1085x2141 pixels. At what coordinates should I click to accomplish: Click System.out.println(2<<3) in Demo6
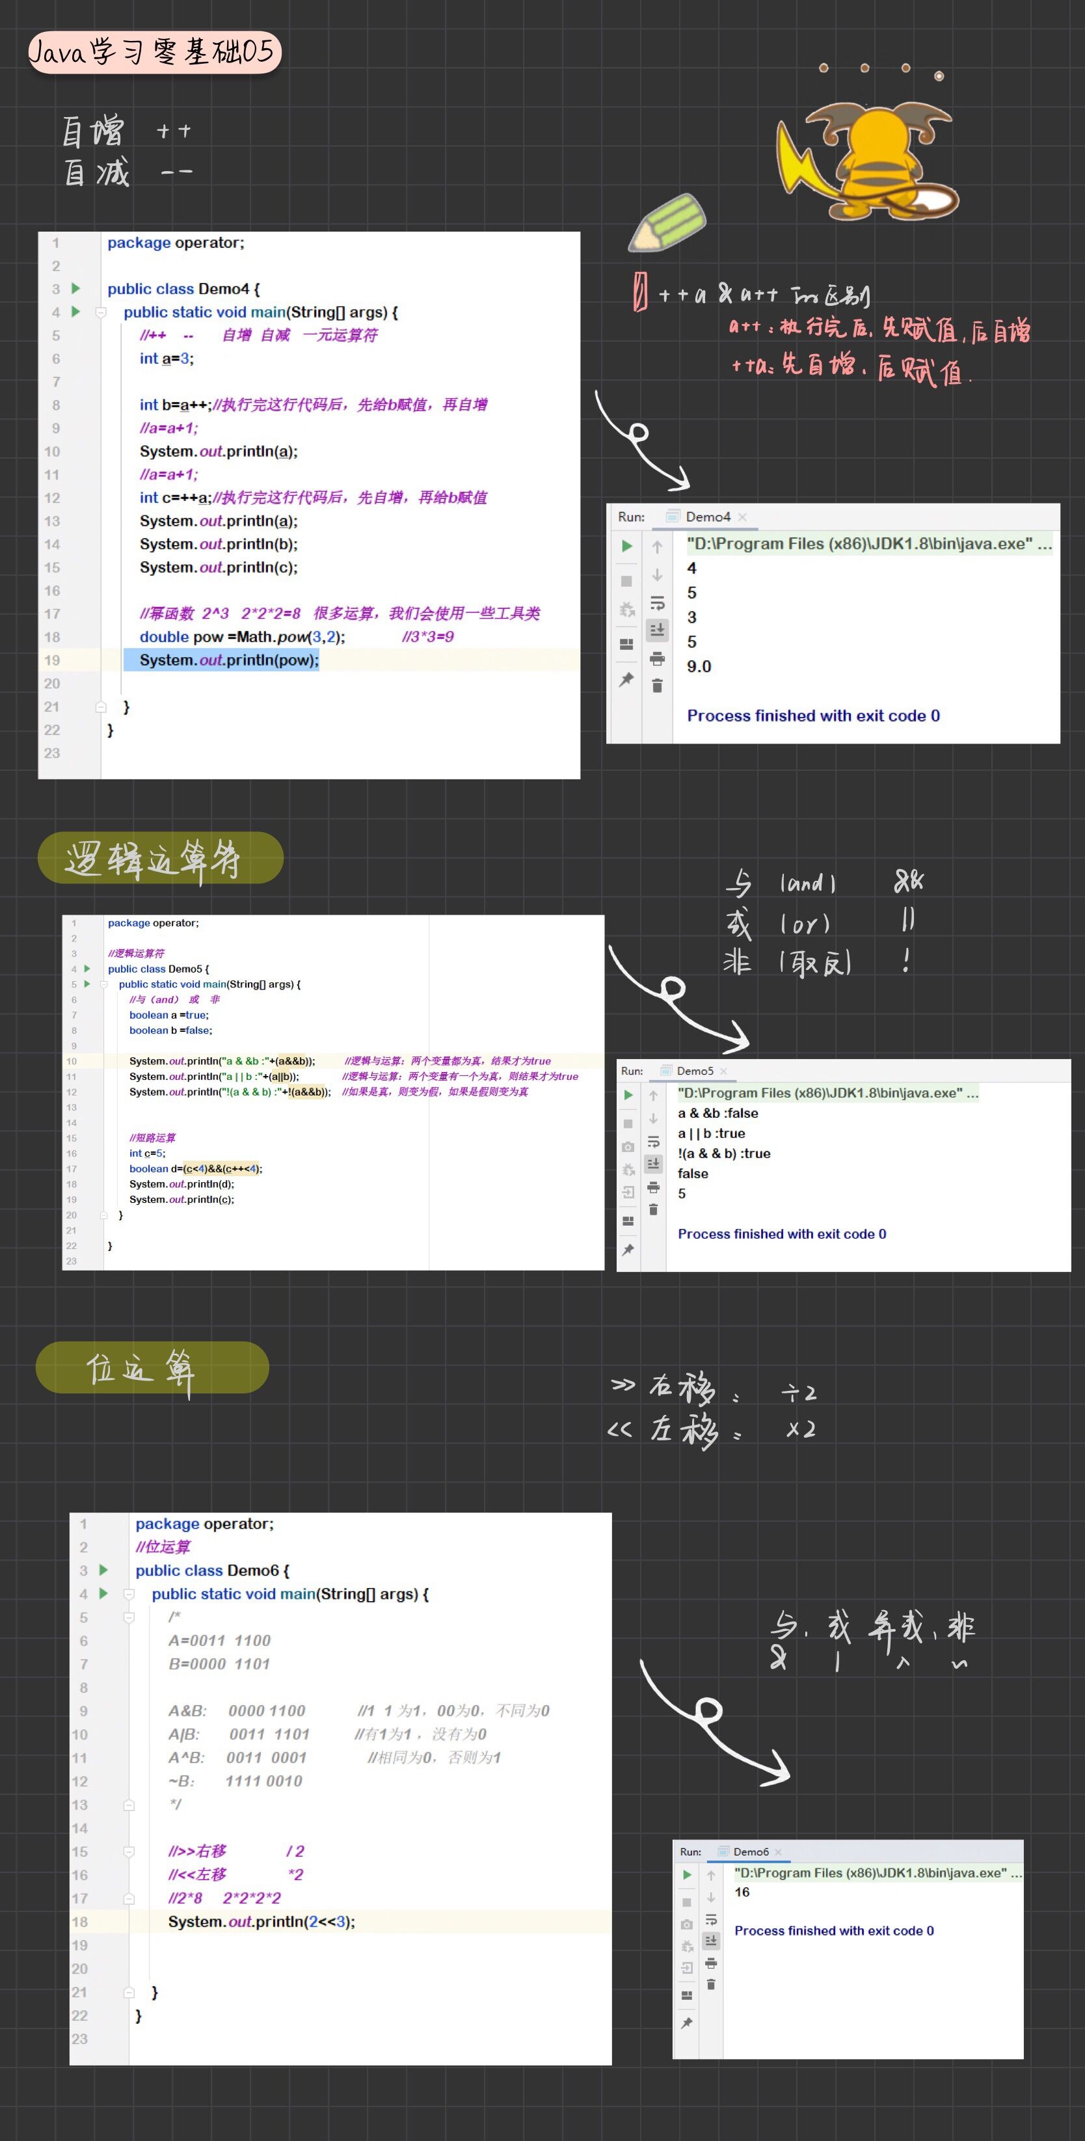(x=261, y=1922)
